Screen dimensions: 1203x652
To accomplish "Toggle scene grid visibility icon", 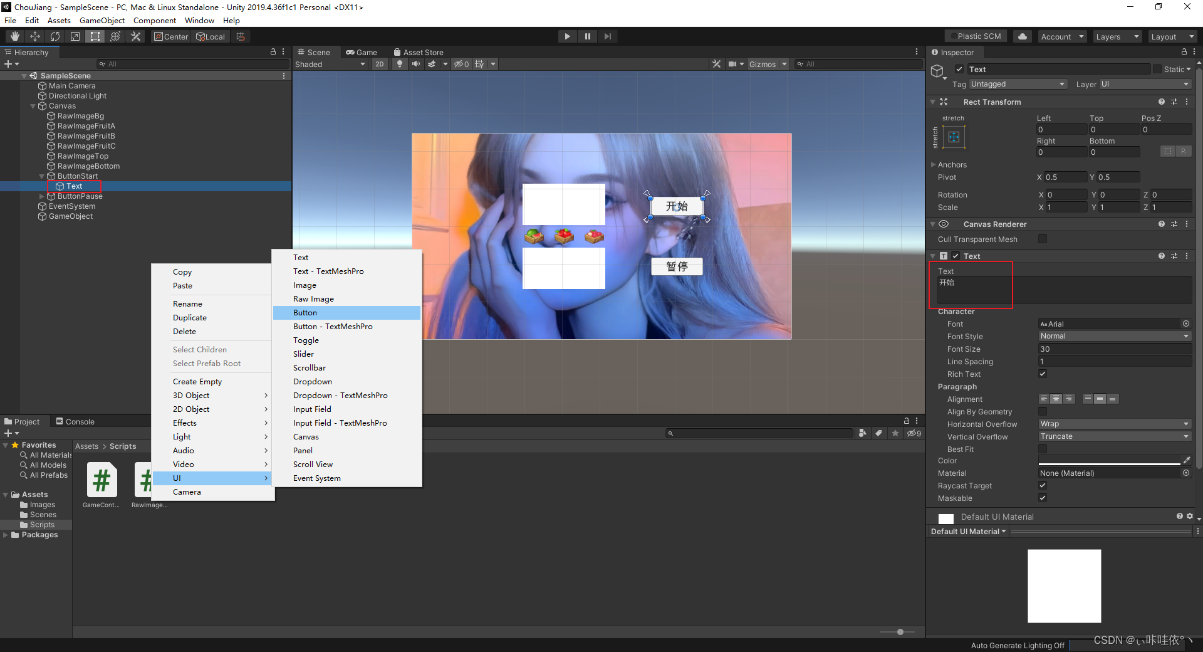I will pos(480,64).
